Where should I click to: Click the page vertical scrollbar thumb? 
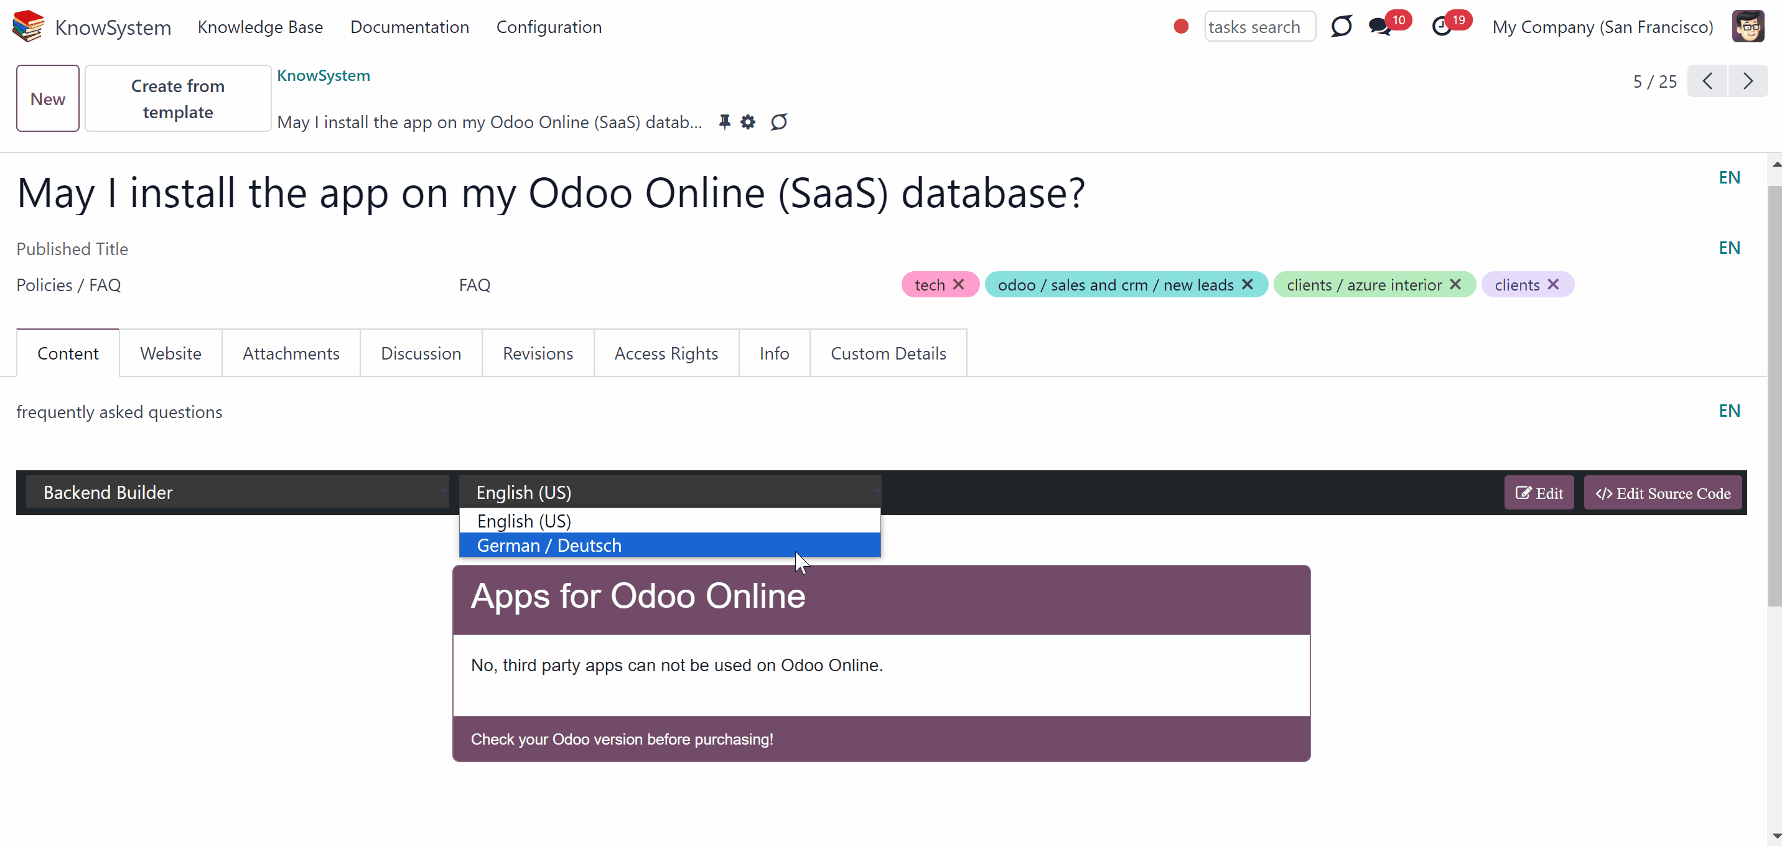(1775, 396)
